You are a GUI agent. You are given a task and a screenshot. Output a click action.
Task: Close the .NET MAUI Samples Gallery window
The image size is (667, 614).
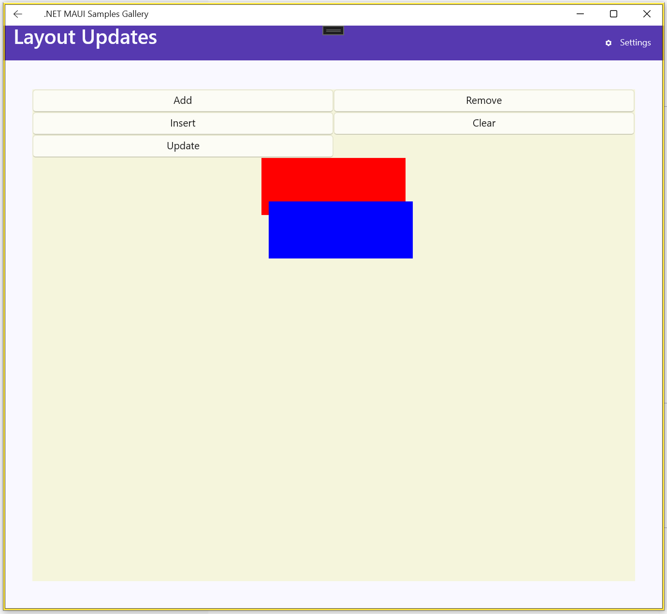coord(647,14)
